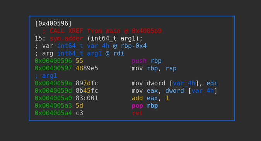Image resolution: width=261 pixels, height=141 pixels.
Task: Select the ret instruction
Action: pyautogui.click(x=137, y=113)
